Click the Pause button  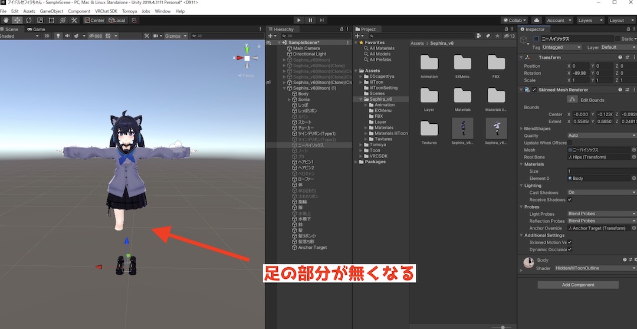point(310,20)
